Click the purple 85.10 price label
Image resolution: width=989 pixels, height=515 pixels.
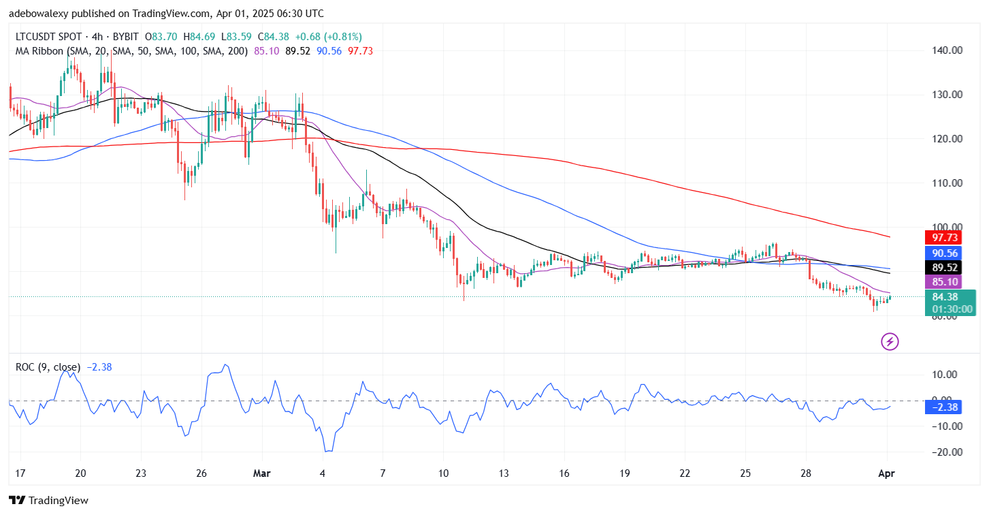point(942,281)
